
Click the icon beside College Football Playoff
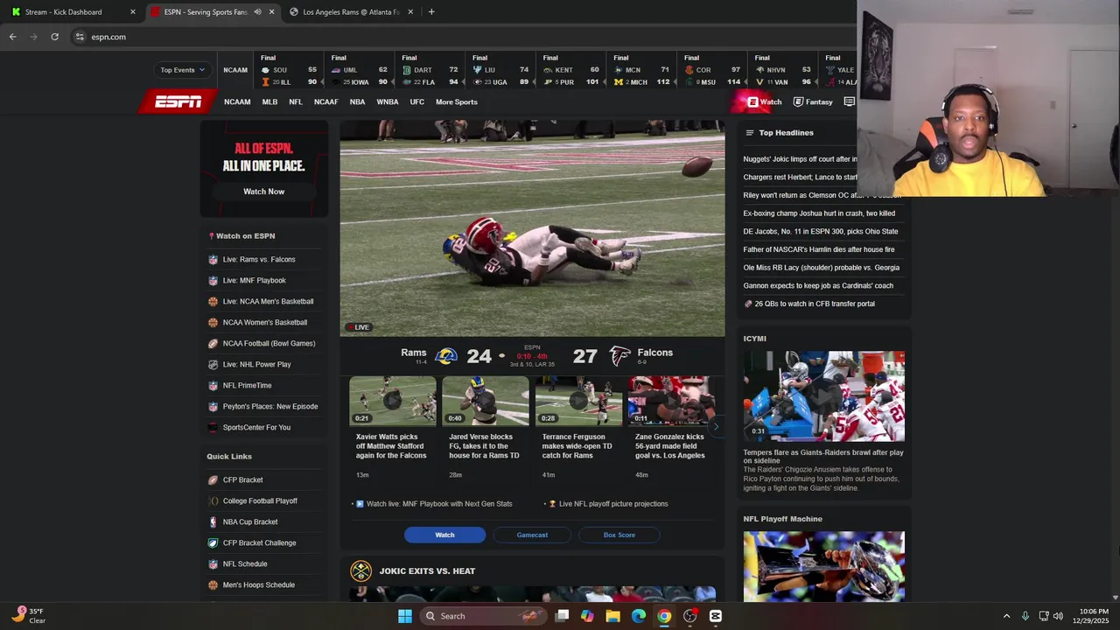tap(213, 501)
